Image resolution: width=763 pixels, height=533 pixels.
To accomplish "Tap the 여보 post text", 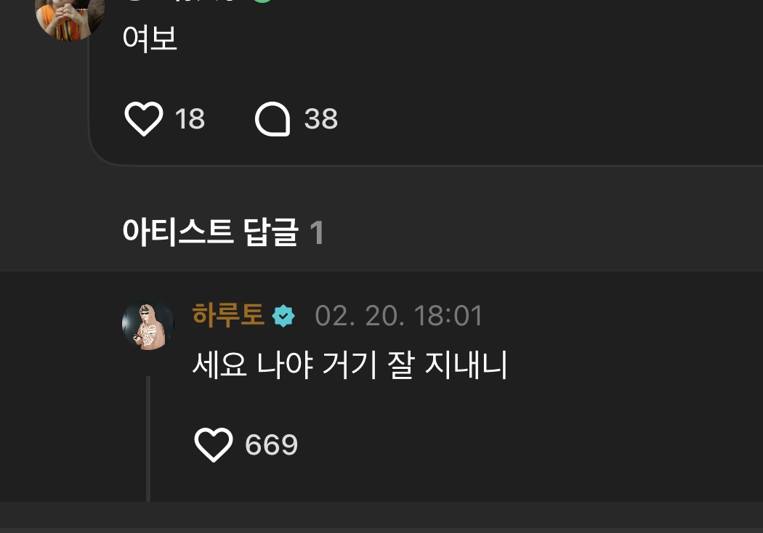I will (x=150, y=38).
